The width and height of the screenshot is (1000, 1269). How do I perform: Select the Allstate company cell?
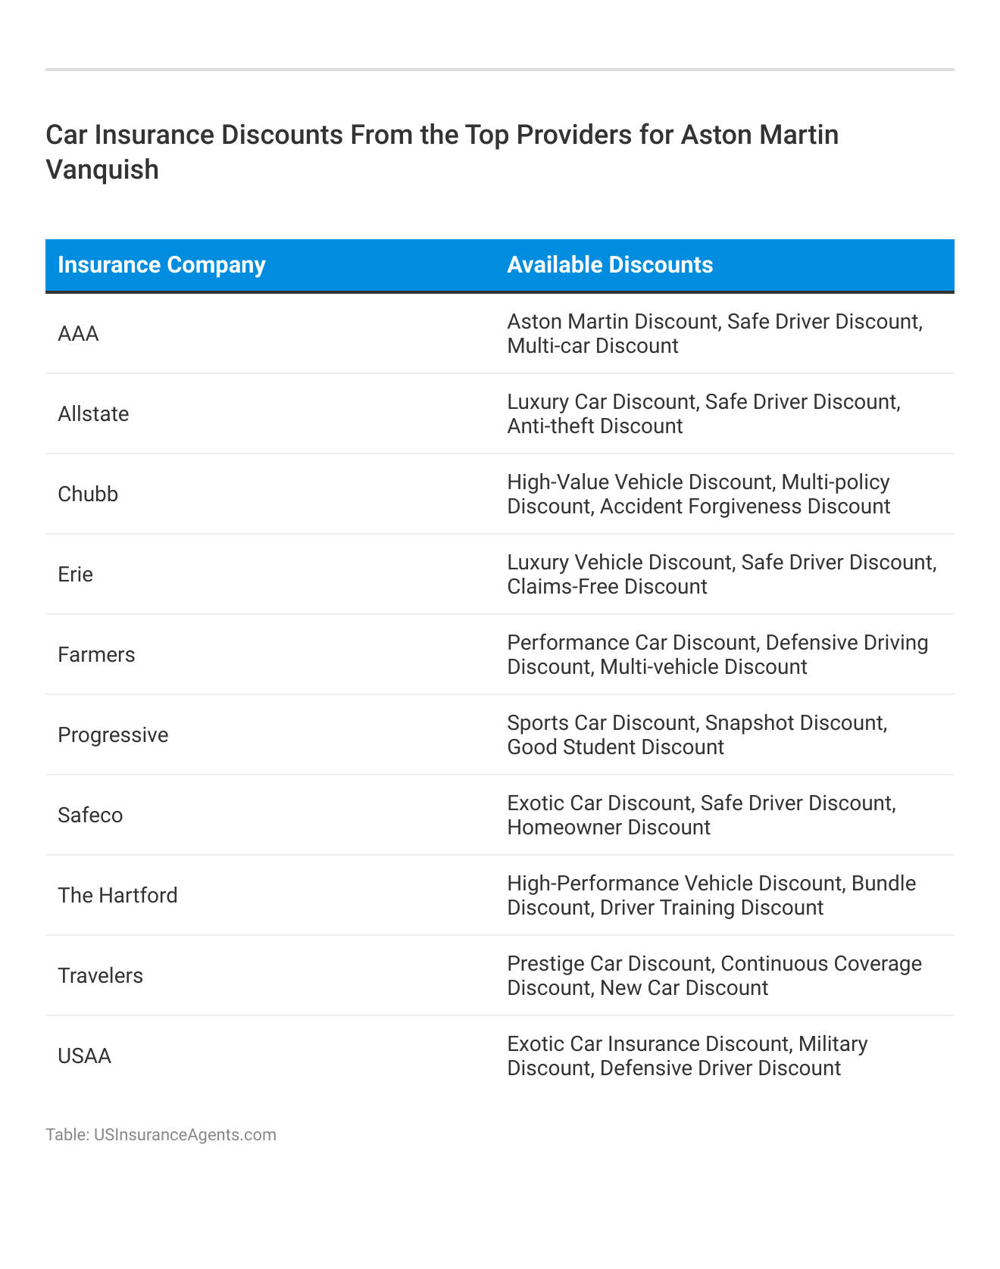click(x=93, y=414)
